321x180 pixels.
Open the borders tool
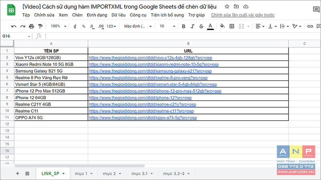click(x=232, y=26)
